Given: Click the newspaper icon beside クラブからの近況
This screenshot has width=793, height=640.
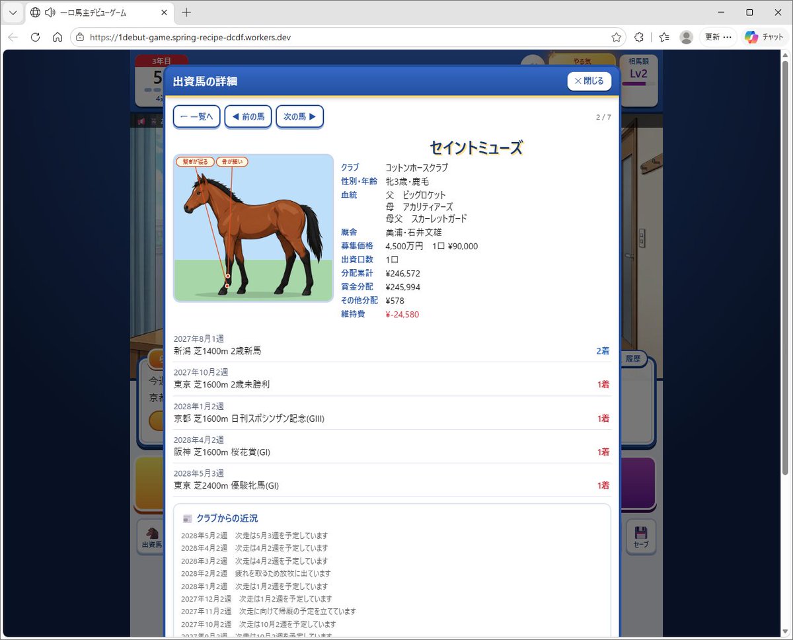Looking at the screenshot, I should pos(188,518).
